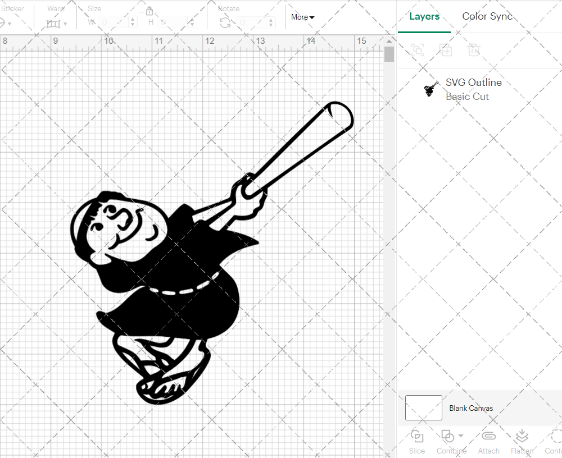Expand the Combine dropdown arrow

coord(461,436)
